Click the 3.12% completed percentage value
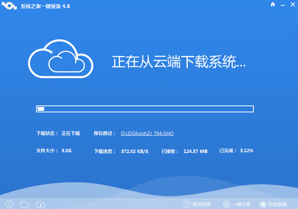Image resolution: width=298 pixels, height=209 pixels. click(x=247, y=151)
